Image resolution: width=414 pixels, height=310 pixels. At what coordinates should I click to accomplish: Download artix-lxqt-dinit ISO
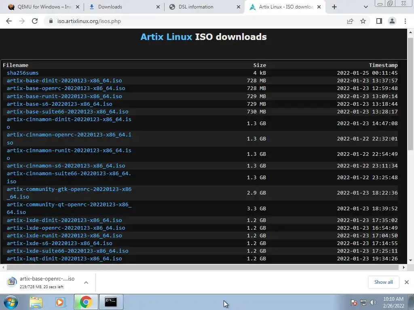(x=64, y=259)
